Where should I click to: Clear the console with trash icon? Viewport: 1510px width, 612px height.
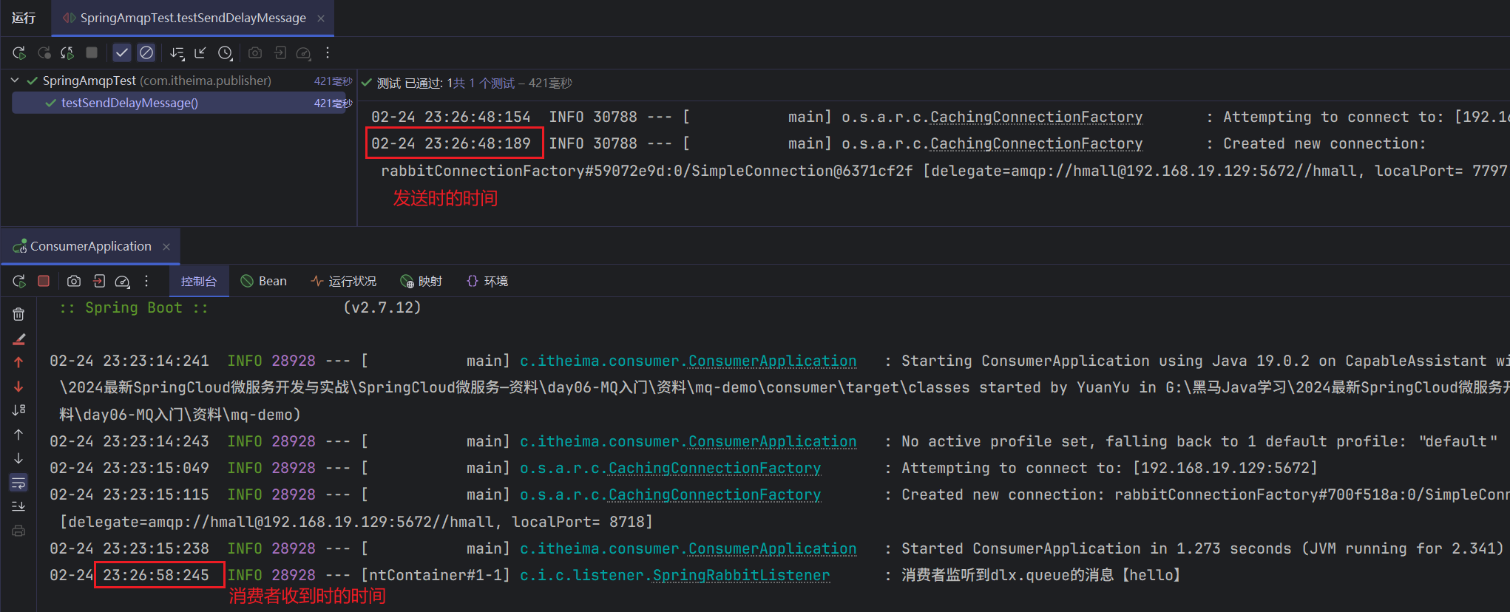18,314
